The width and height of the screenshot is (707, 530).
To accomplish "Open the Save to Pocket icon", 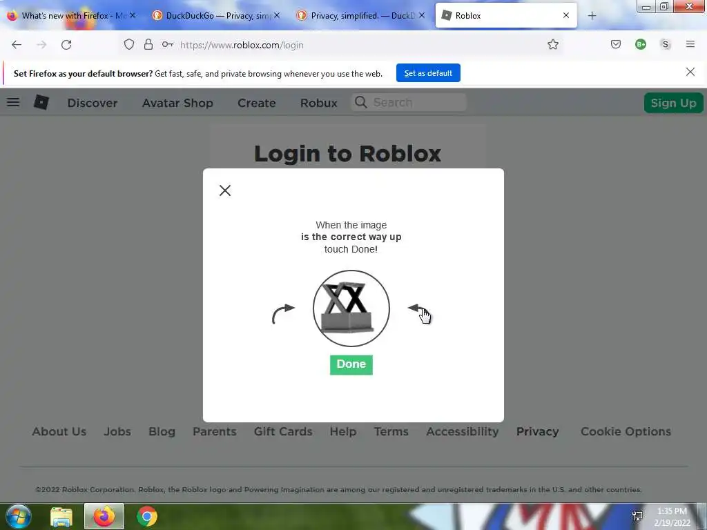I will [616, 44].
